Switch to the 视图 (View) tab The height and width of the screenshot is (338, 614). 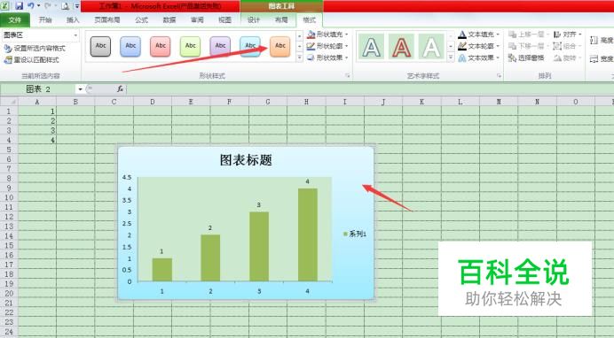coord(224,19)
